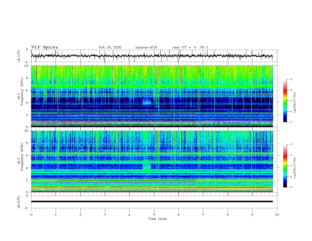Click the "-5" tick on the upper color bar
The height and width of the screenshot is (241, 312).
[290, 101]
